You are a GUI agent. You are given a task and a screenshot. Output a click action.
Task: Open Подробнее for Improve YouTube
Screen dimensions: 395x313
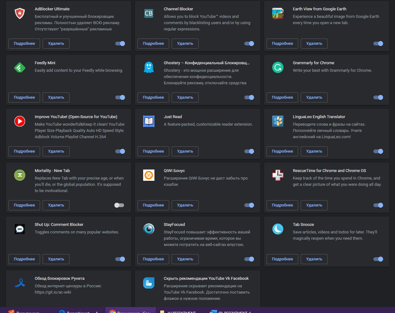click(x=24, y=151)
